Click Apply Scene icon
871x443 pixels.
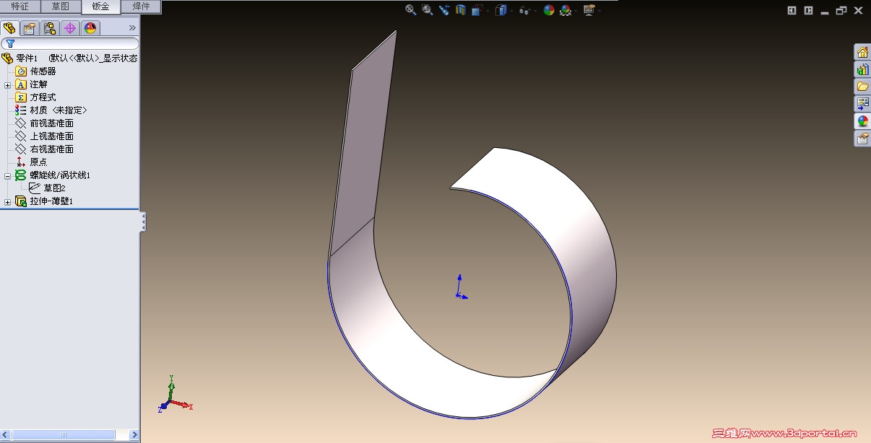click(565, 10)
